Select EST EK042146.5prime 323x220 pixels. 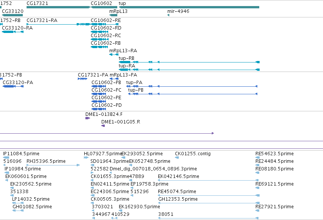(x=208, y=181)
